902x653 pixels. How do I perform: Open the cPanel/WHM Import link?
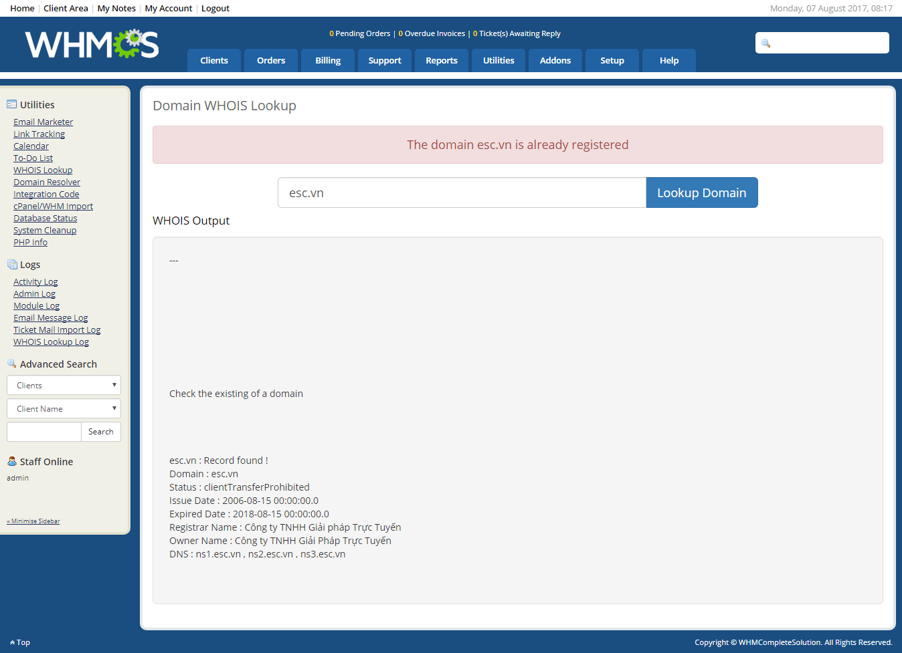tap(53, 206)
